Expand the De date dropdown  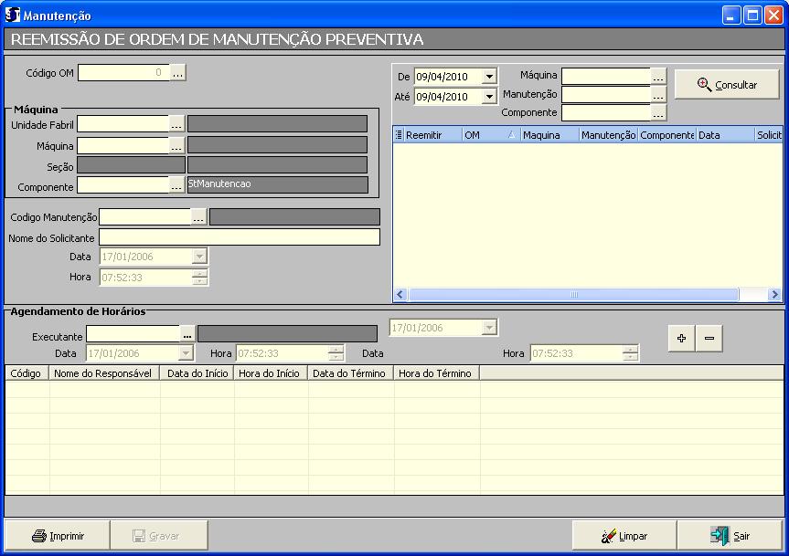coord(489,77)
